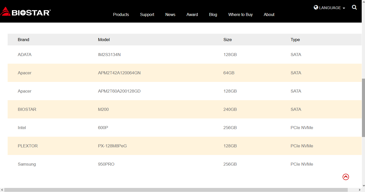Click the globe icon beside LANGUAGE
Viewport: 365px width, 192px height.
[316, 7]
